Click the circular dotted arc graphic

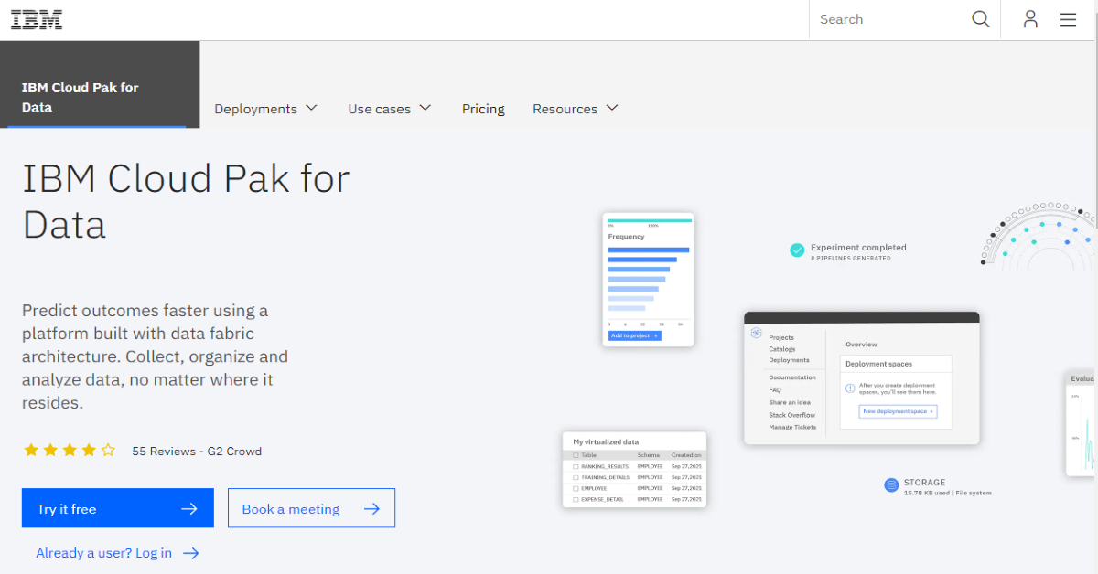point(1039,235)
